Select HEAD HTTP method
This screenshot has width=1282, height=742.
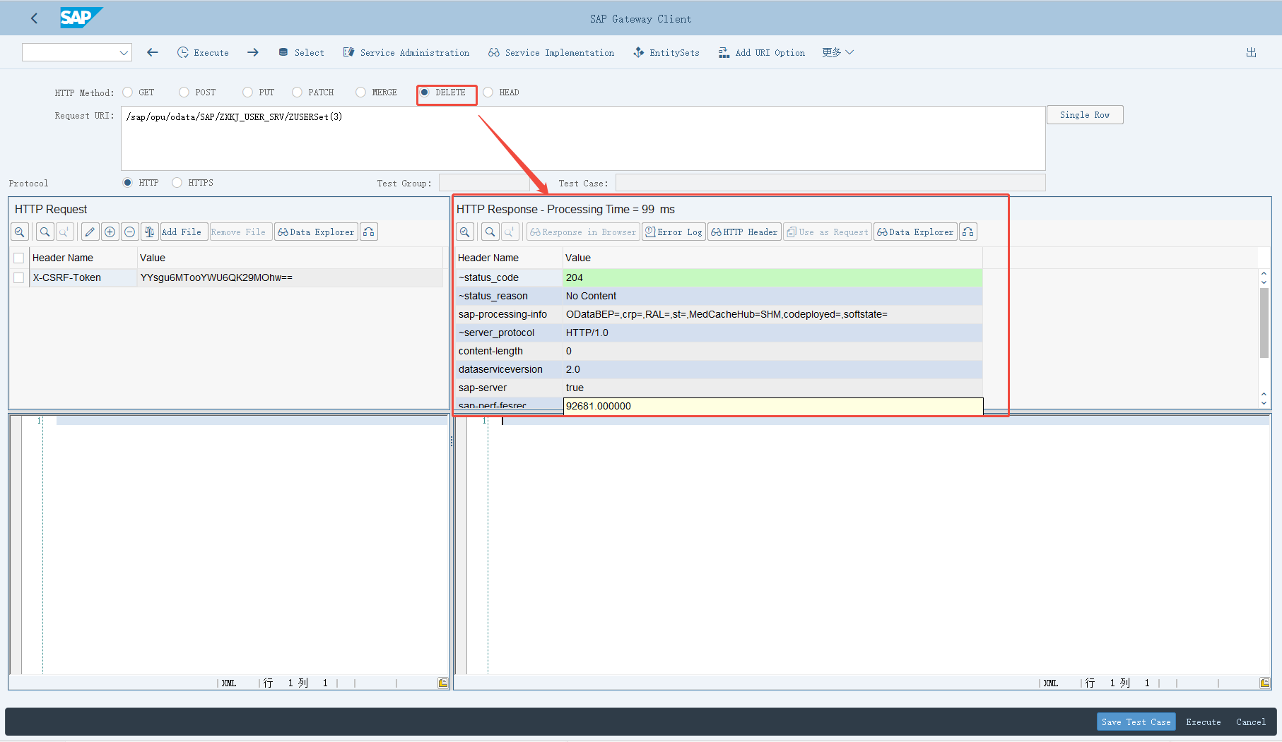click(488, 92)
